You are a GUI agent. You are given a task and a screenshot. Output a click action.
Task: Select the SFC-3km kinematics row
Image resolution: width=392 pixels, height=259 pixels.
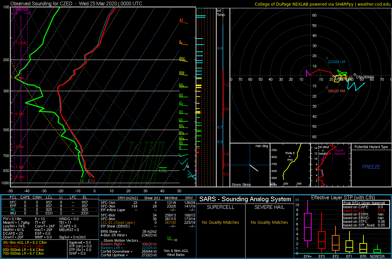pyautogui.click(x=148, y=206)
